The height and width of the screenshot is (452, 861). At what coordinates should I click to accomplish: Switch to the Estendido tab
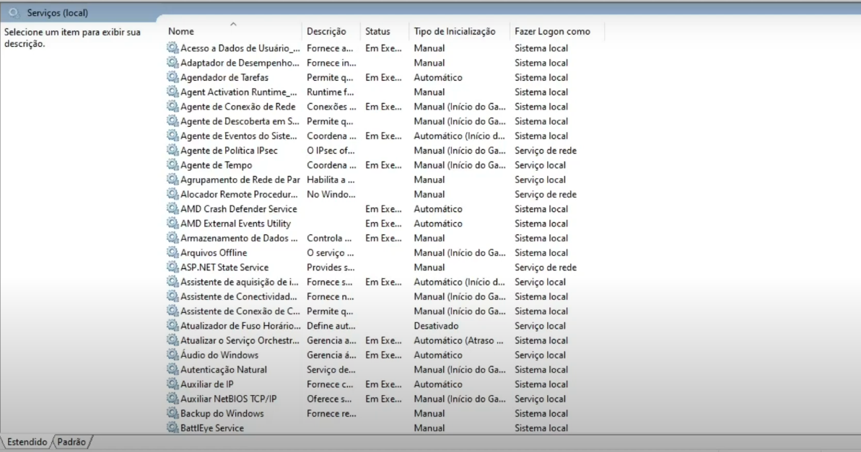[27, 442]
